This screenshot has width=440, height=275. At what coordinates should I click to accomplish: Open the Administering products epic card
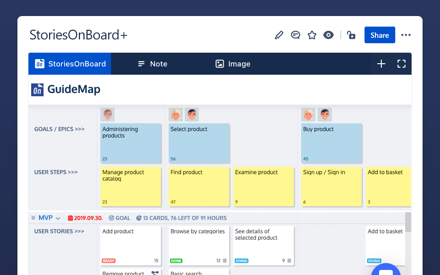pos(131,143)
